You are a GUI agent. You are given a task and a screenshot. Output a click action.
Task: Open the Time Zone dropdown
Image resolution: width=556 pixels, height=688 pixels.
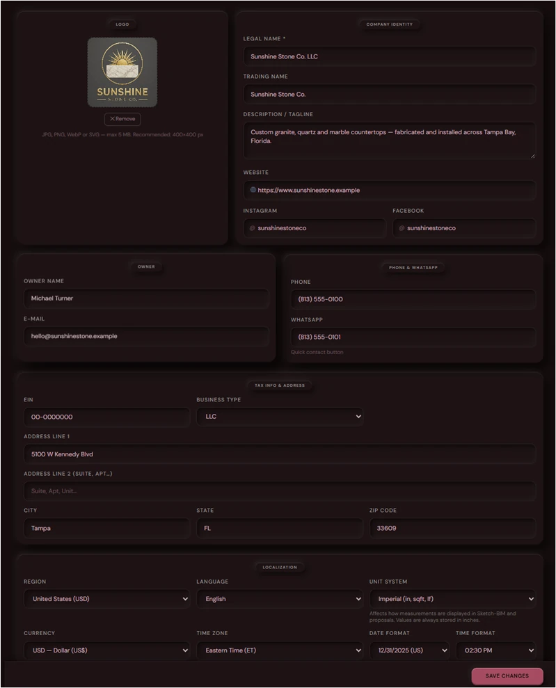(x=280, y=650)
